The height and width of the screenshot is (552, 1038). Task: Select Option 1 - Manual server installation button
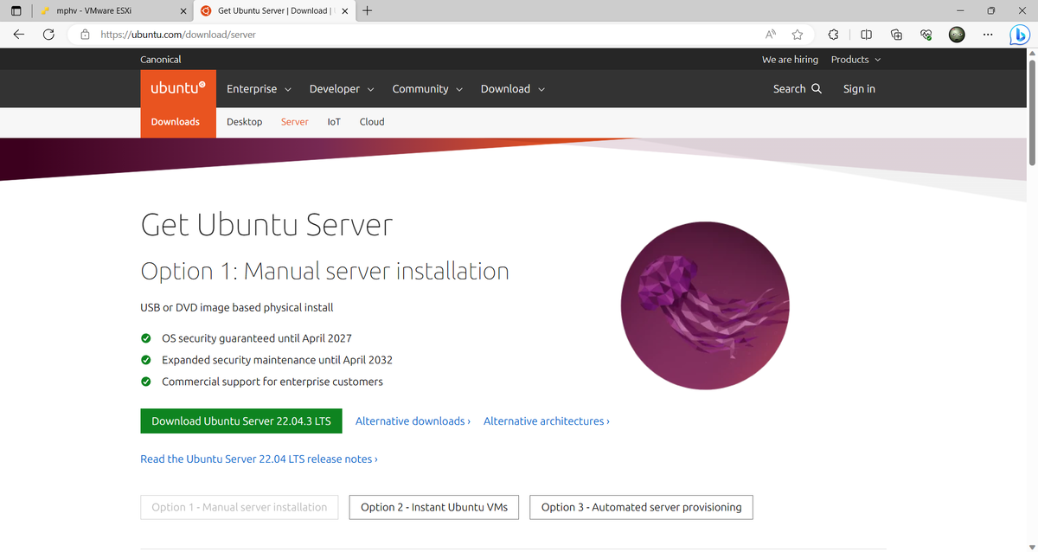tap(240, 507)
